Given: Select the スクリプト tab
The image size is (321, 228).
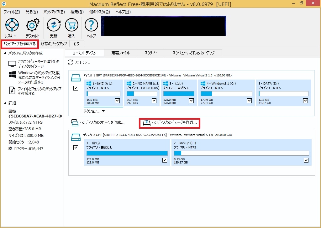Looking at the screenshot, I should tap(151, 53).
